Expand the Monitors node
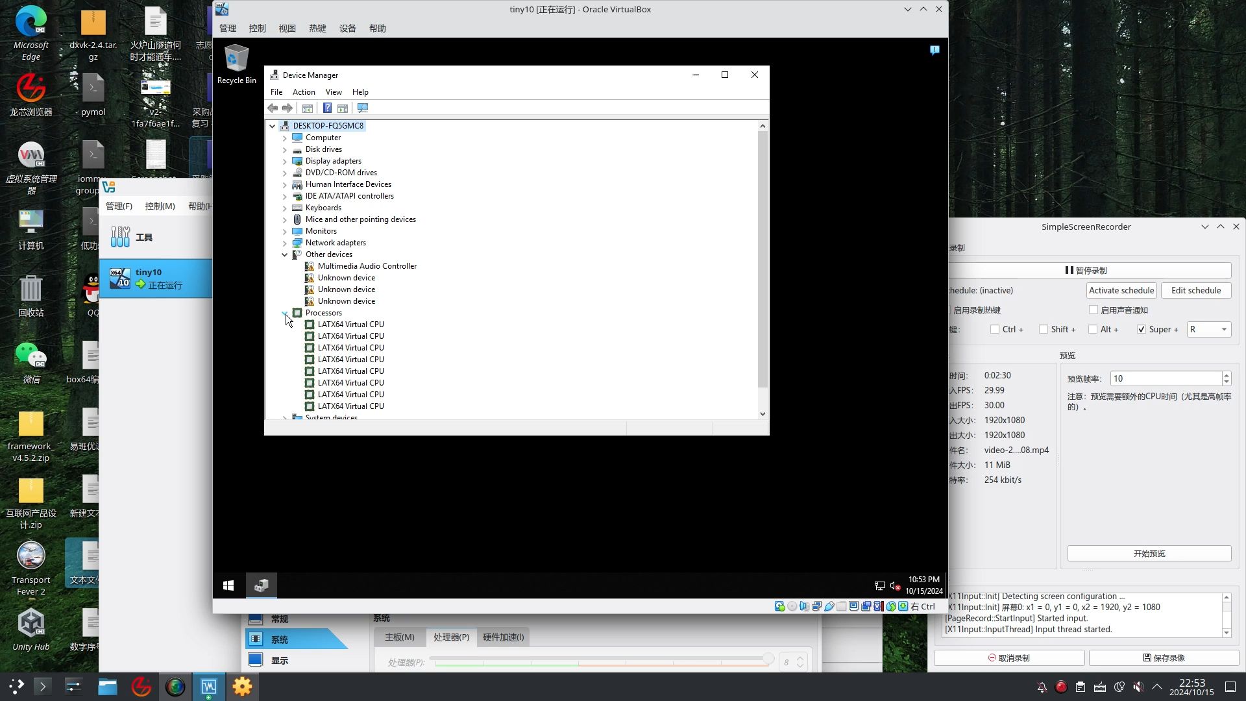The width and height of the screenshot is (1246, 701). pyautogui.click(x=284, y=231)
